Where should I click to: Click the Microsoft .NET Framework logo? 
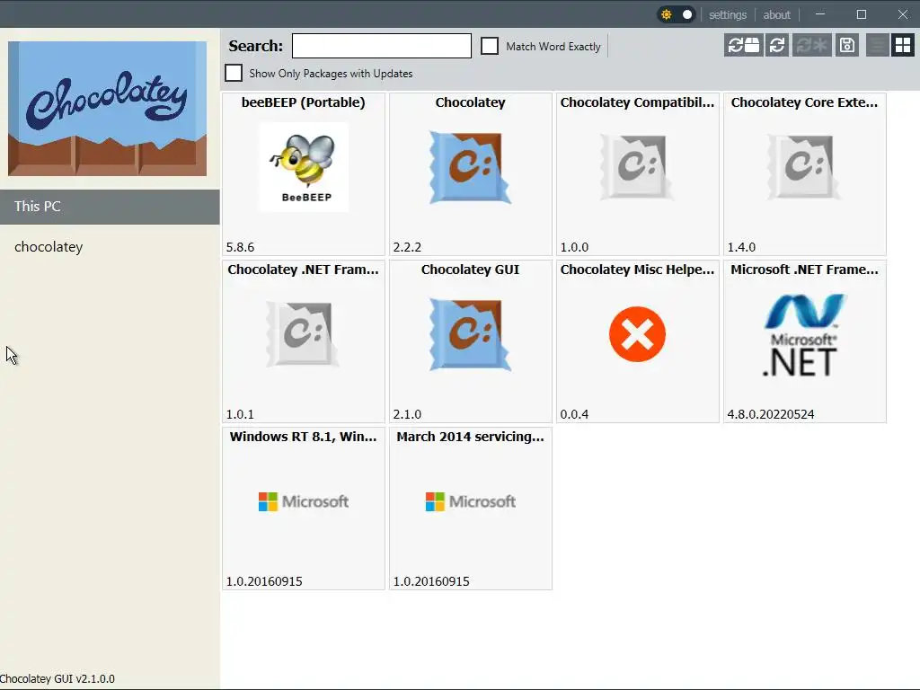click(x=804, y=334)
